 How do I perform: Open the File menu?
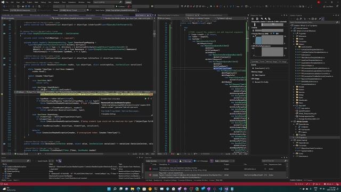click(x=7, y=2)
